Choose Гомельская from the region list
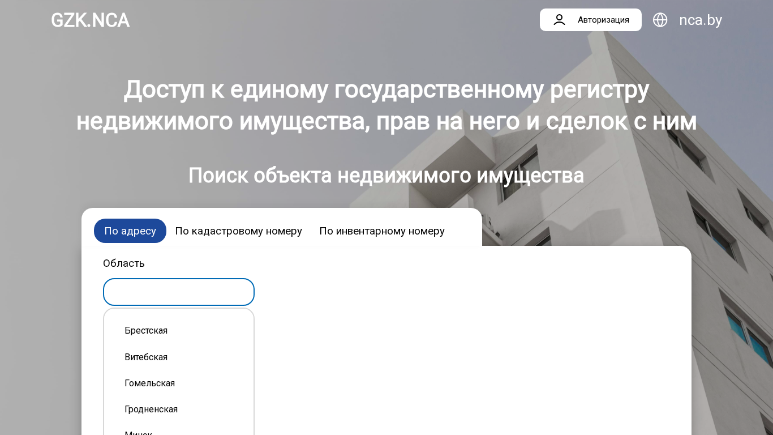 (179, 383)
